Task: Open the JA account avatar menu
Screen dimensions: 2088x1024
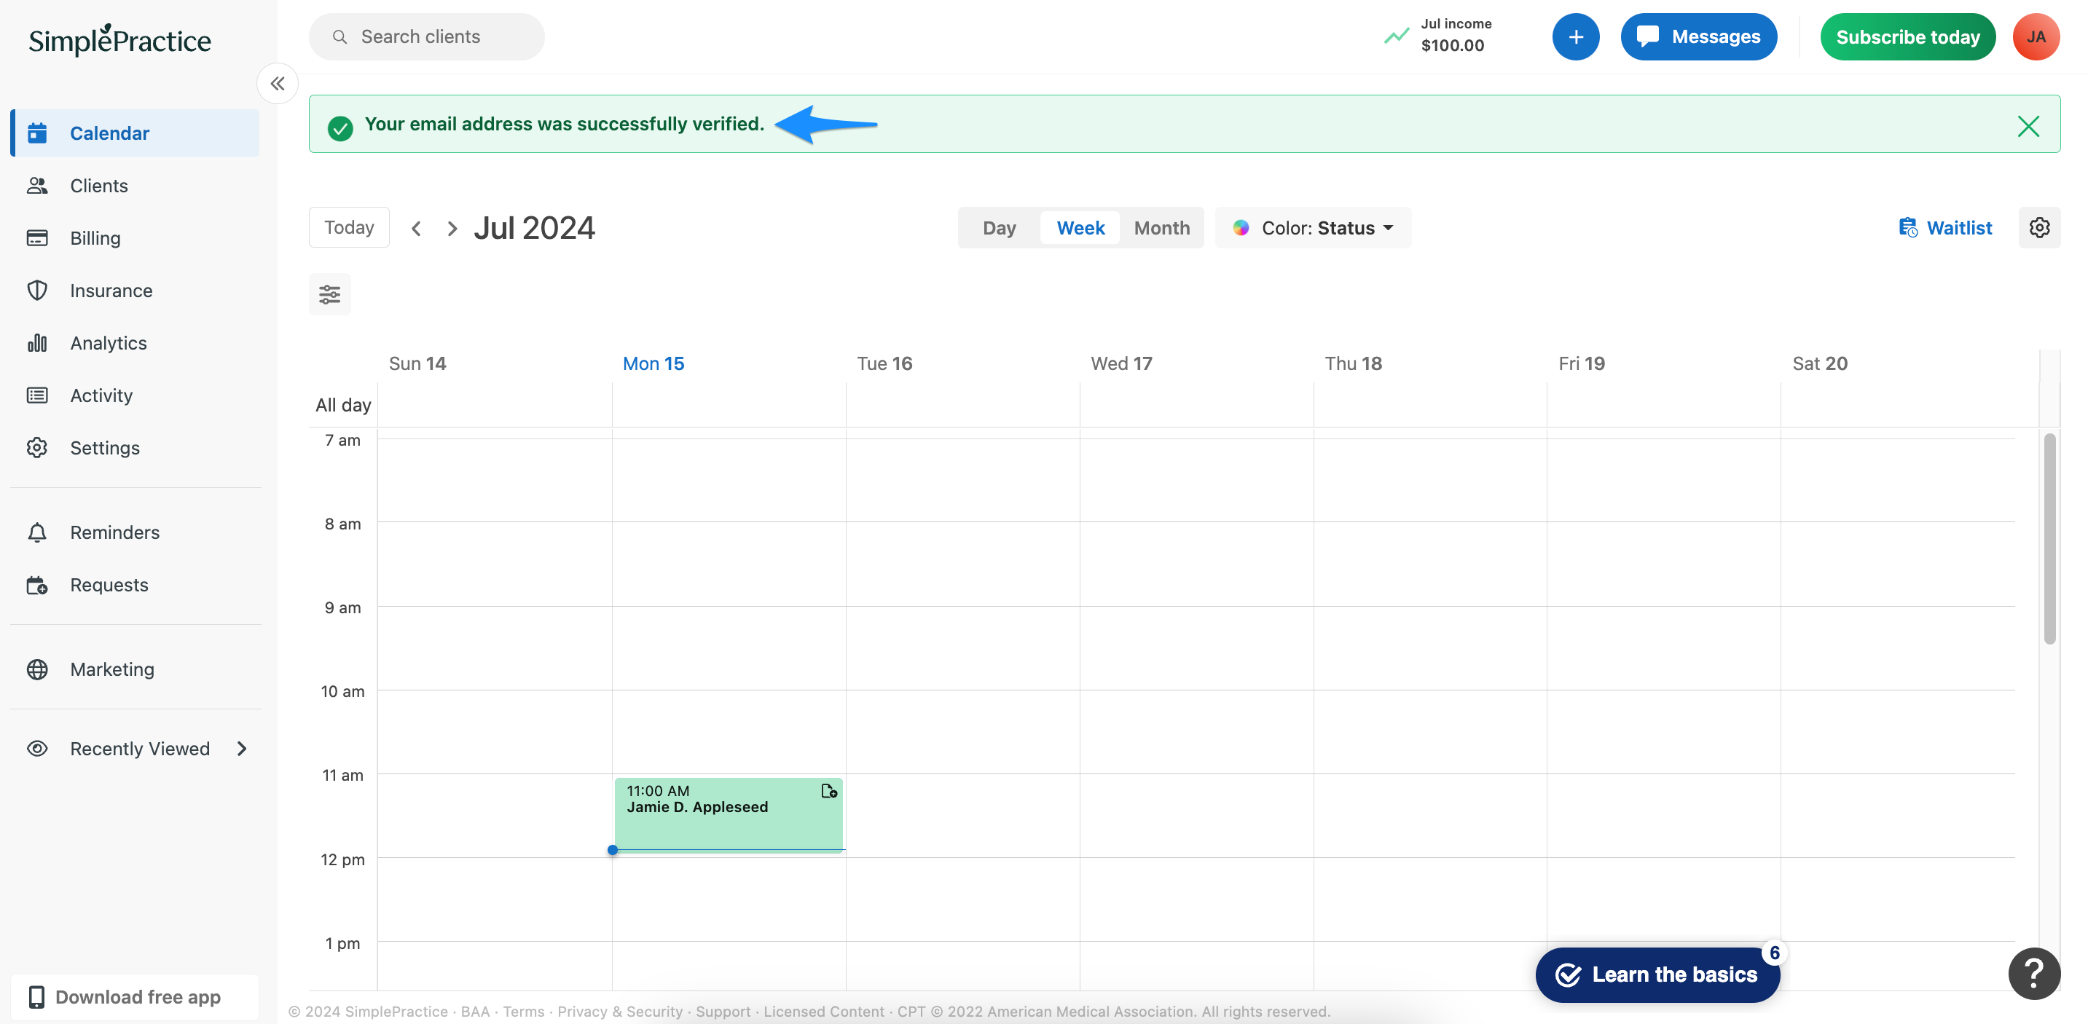Action: tap(2036, 36)
